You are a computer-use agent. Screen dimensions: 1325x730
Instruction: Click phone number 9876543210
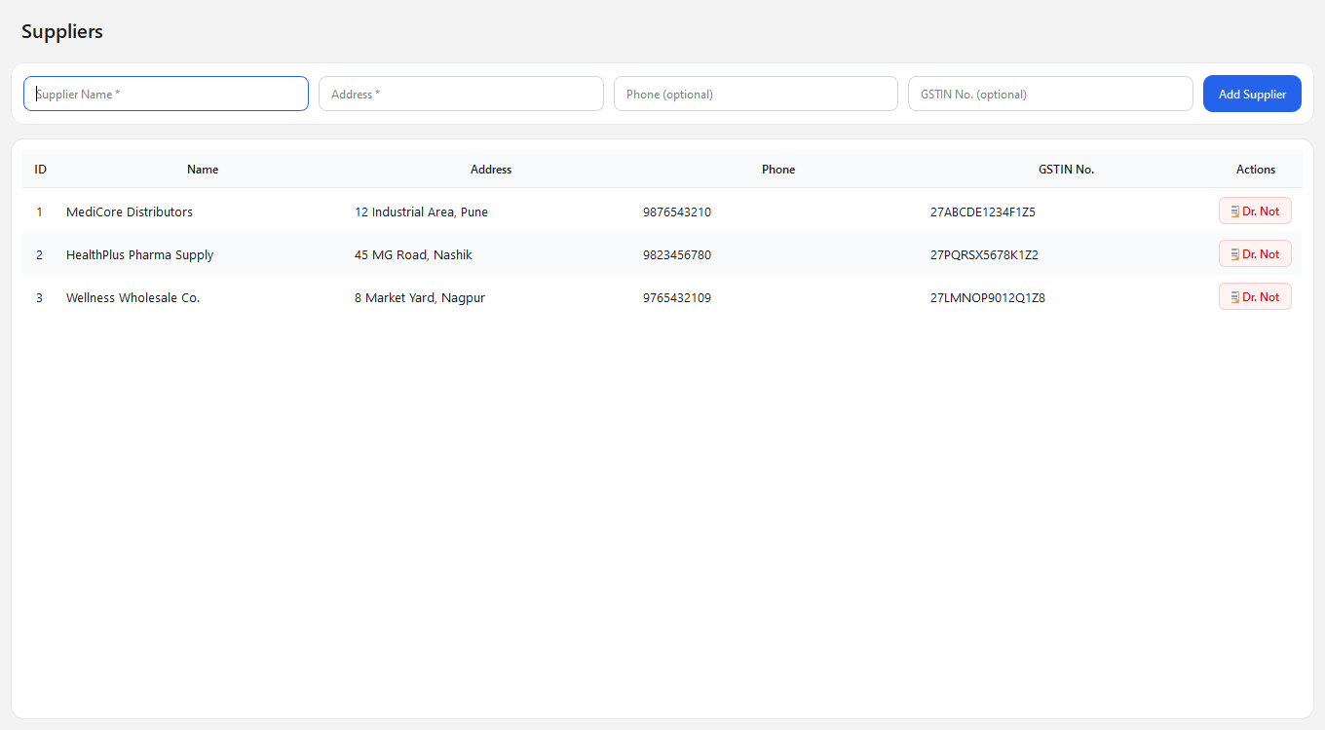point(677,211)
